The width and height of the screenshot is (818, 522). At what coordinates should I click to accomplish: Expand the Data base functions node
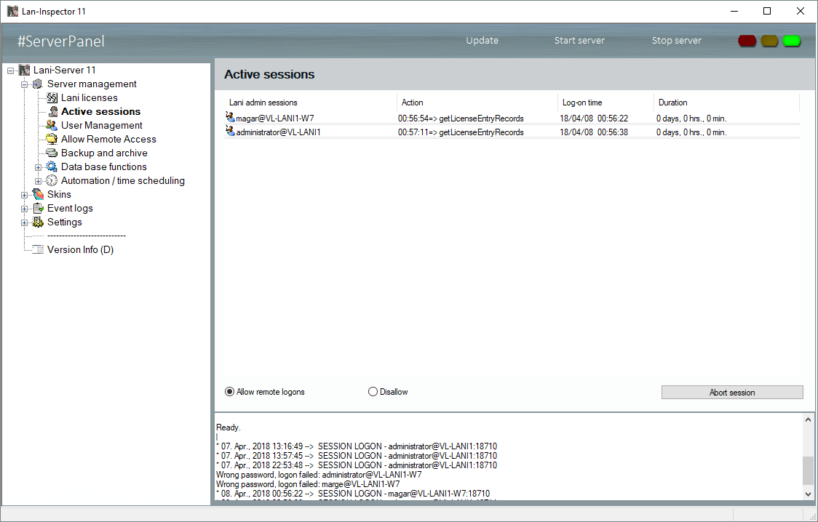(39, 167)
